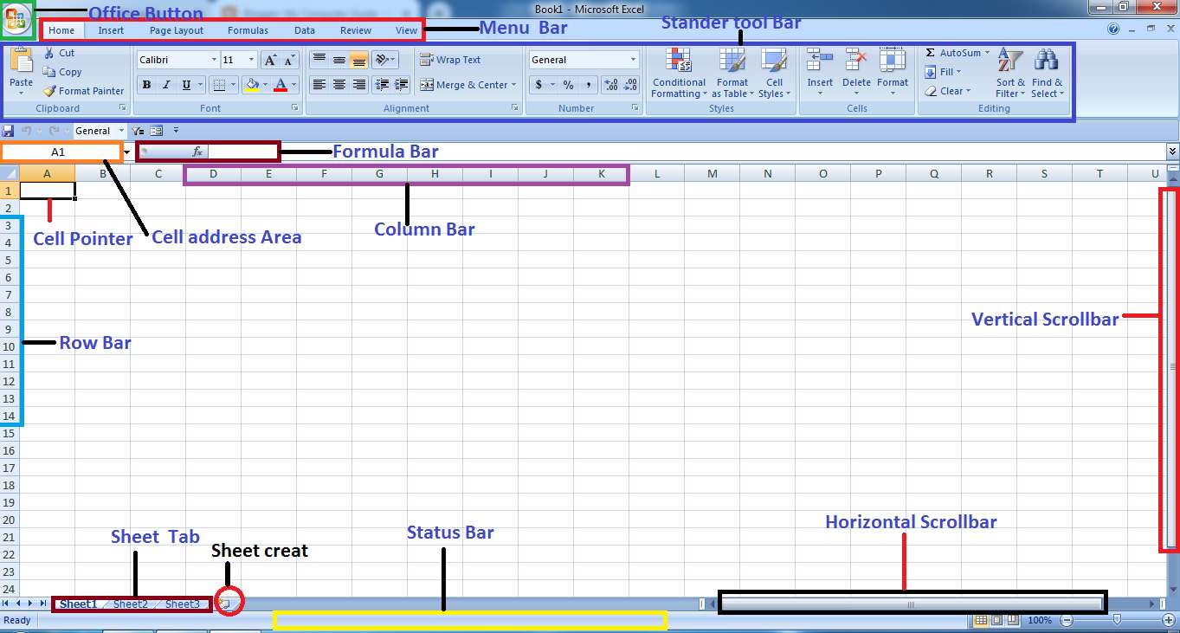Apply Percent Style from the Number group
Screen dimensions: 1180x633
(568, 85)
